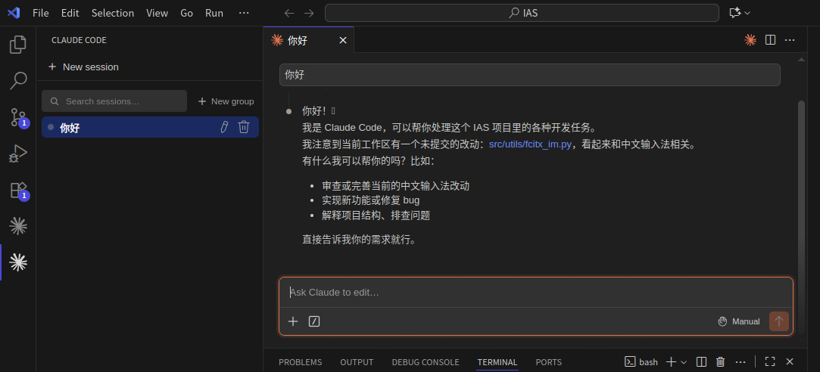The height and width of the screenshot is (372, 820).
Task: Open the Explorer view in activity bar
Action: coord(17,45)
